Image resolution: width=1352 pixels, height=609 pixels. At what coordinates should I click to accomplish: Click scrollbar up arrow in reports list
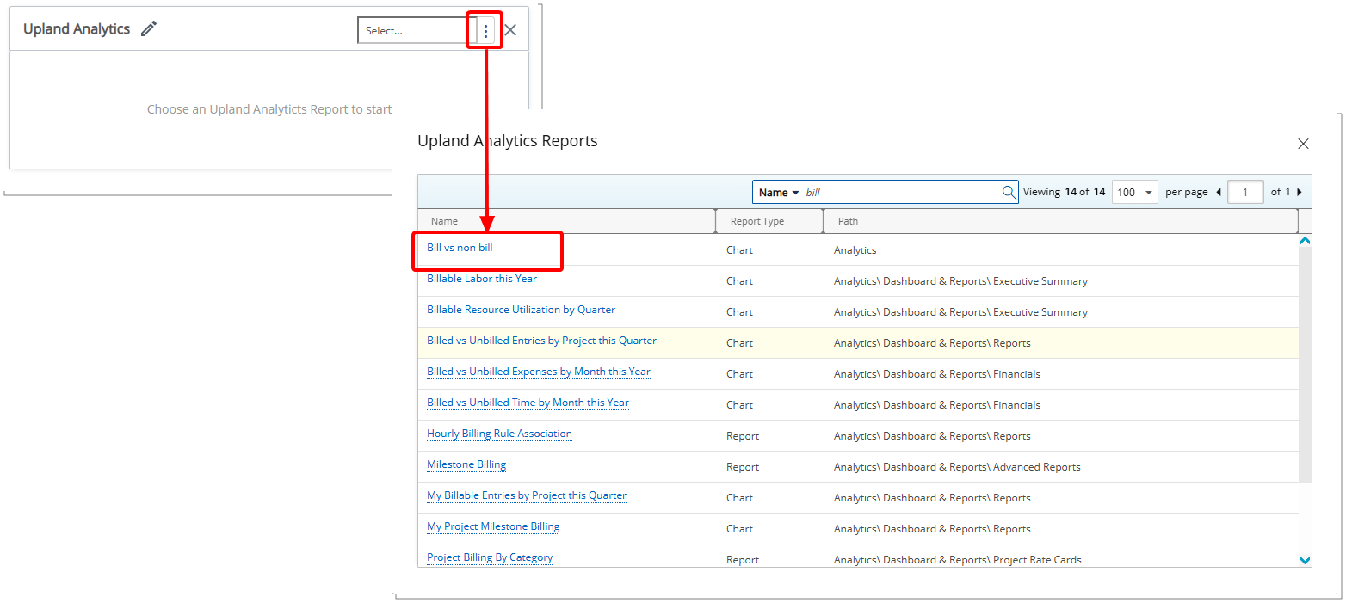coord(1305,241)
